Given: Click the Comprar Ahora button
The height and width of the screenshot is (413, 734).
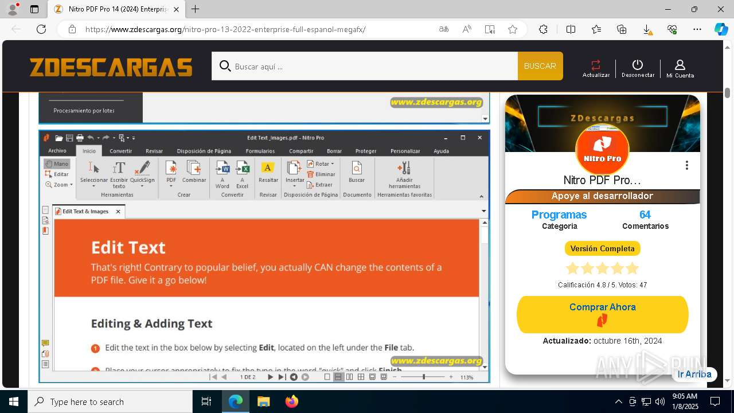Looking at the screenshot, I should (602, 314).
